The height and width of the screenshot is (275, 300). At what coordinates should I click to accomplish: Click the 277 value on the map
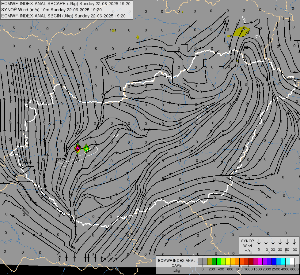pyautogui.click(x=60, y=159)
